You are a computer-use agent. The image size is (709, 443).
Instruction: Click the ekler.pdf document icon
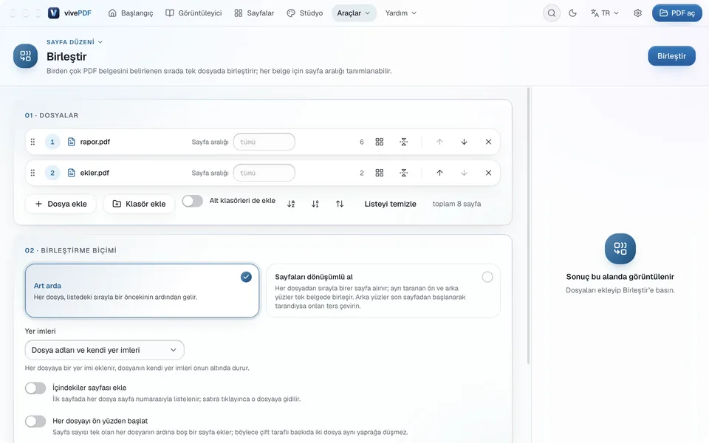coord(72,173)
